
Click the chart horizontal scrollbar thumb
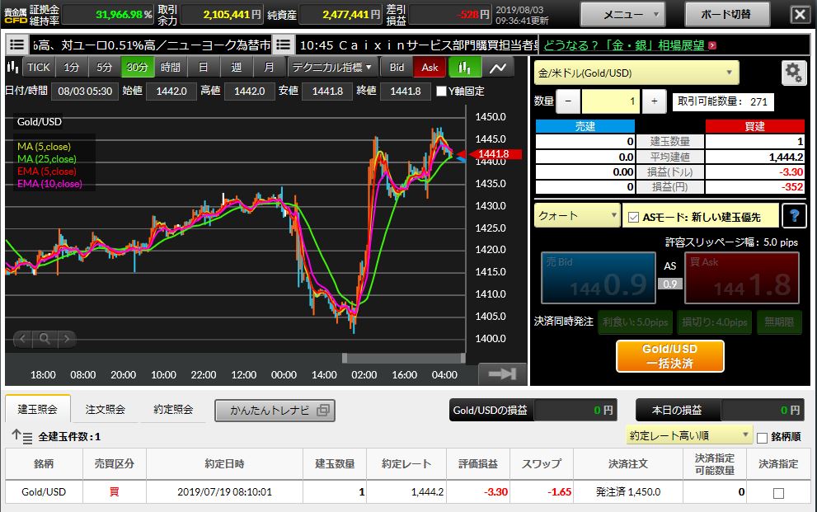click(404, 358)
